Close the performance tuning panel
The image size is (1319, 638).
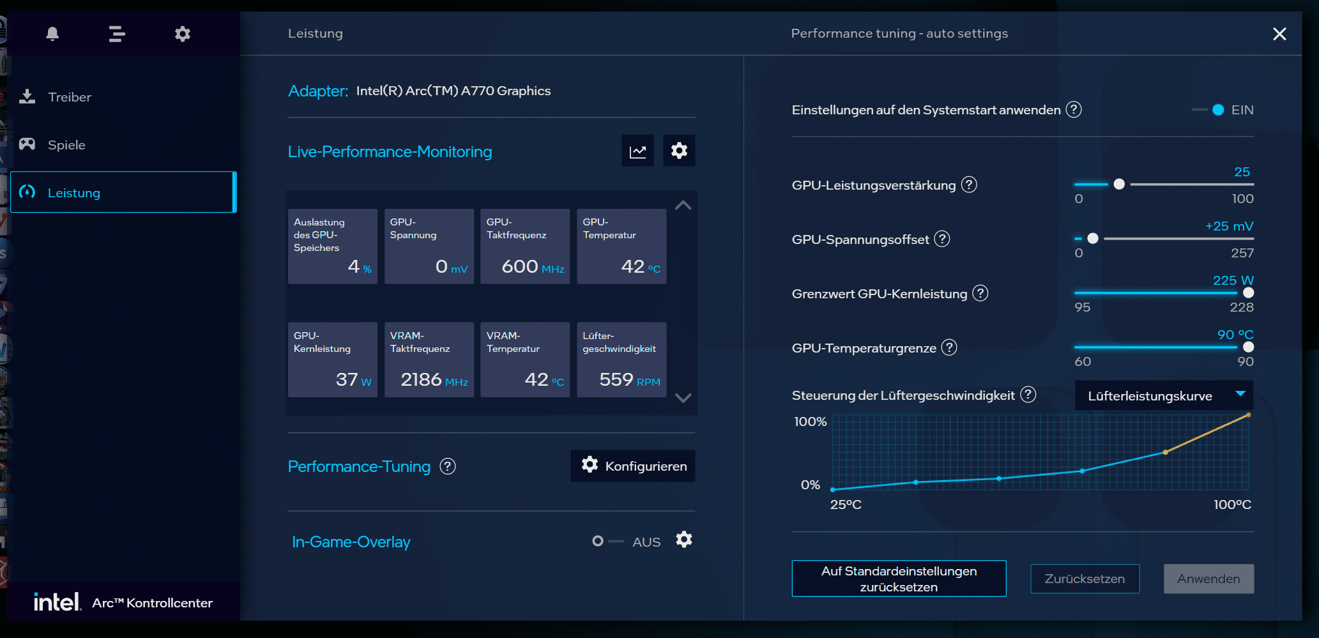(1279, 34)
